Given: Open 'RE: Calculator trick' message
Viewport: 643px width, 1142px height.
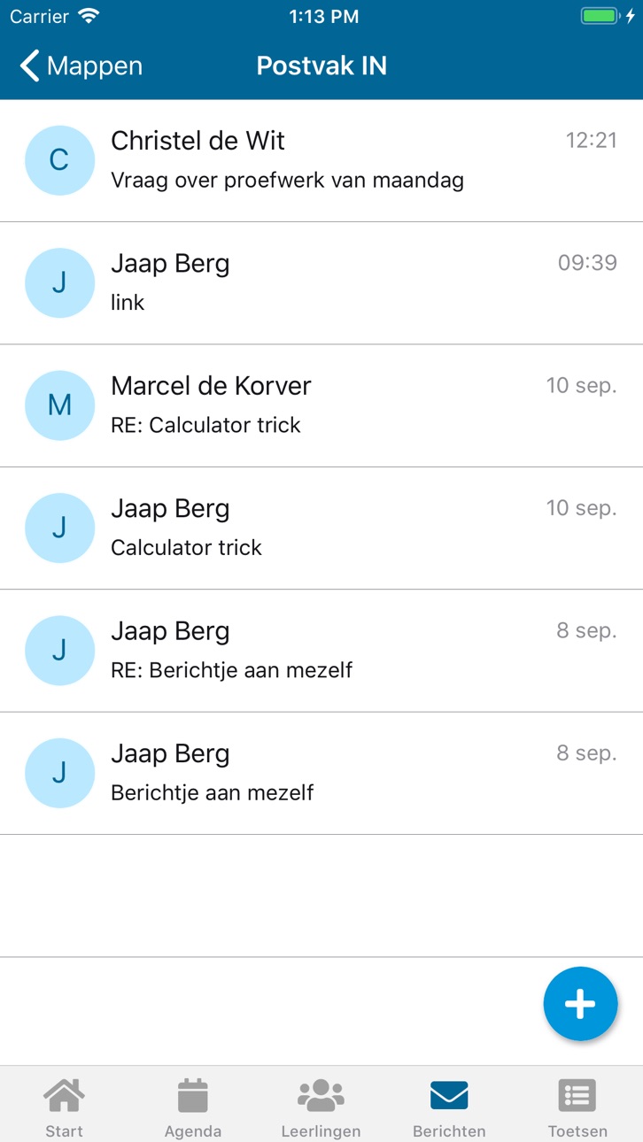Looking at the screenshot, I should (x=321, y=405).
